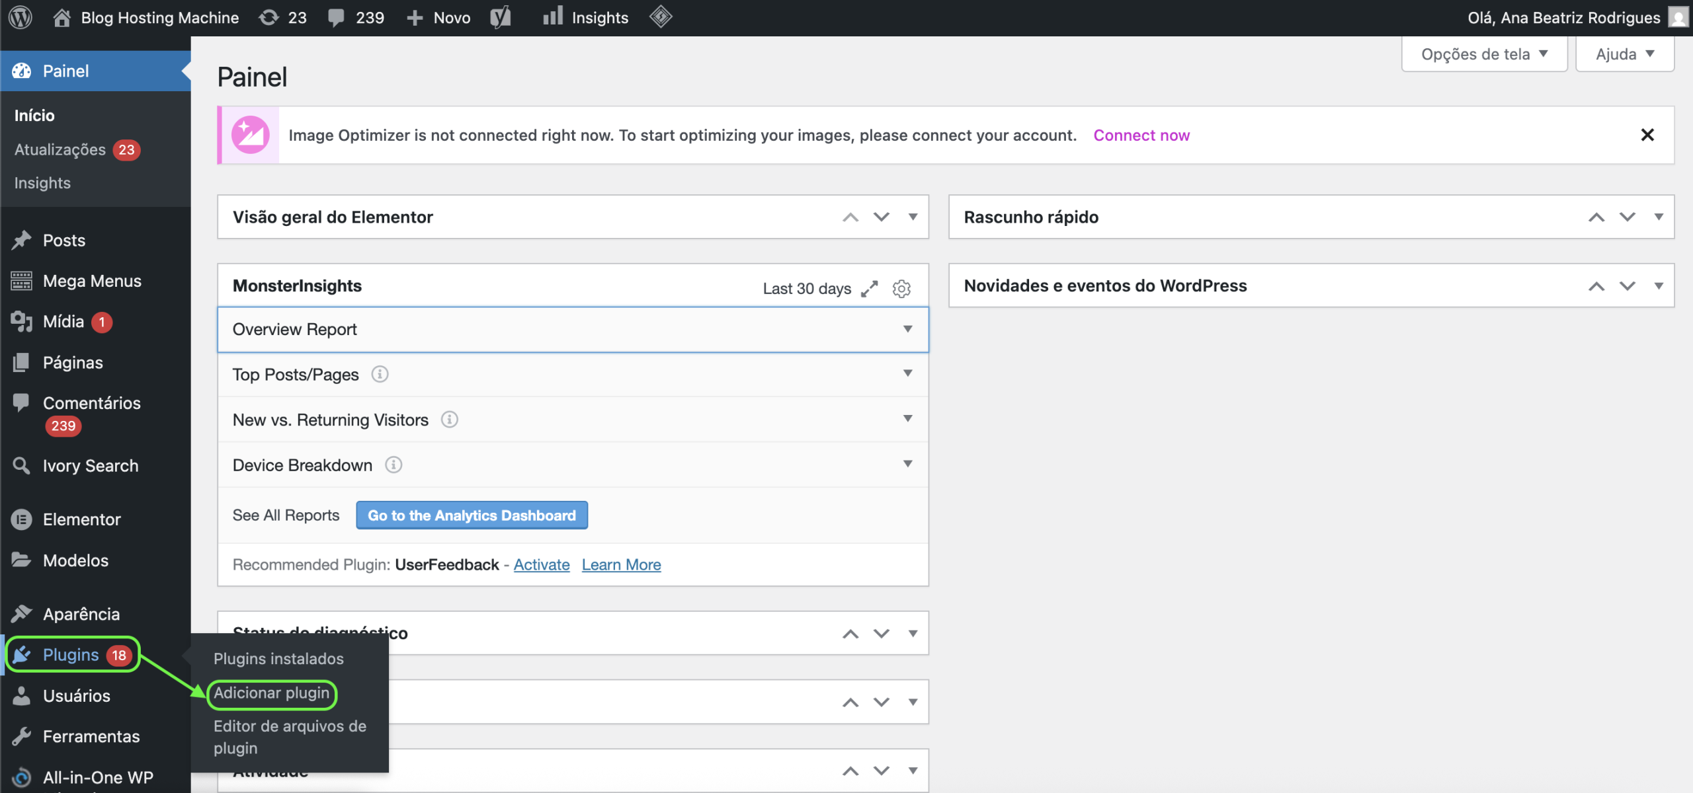The image size is (1693, 793).
Task: Click the Ivory Search magnifier icon
Action: pyautogui.click(x=21, y=465)
